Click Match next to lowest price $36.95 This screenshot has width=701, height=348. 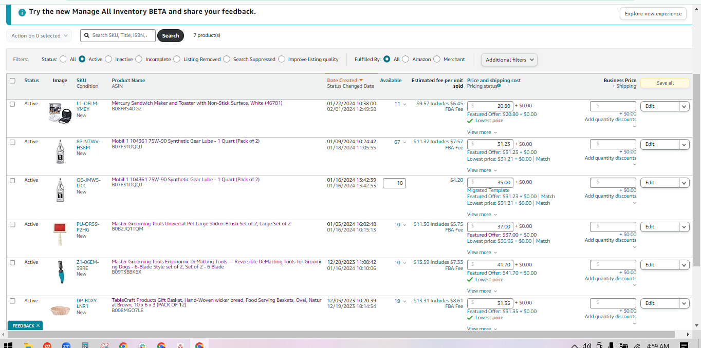(543, 241)
